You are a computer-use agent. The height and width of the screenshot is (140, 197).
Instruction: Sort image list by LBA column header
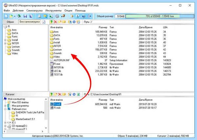[165, 27]
